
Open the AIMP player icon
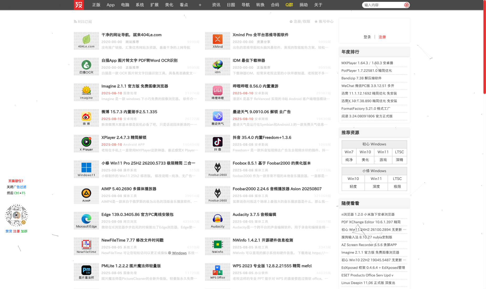click(x=86, y=195)
